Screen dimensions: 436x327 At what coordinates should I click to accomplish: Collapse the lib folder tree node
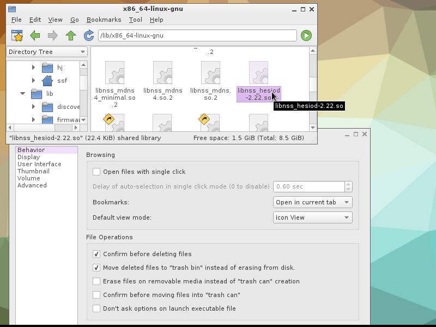[22, 93]
